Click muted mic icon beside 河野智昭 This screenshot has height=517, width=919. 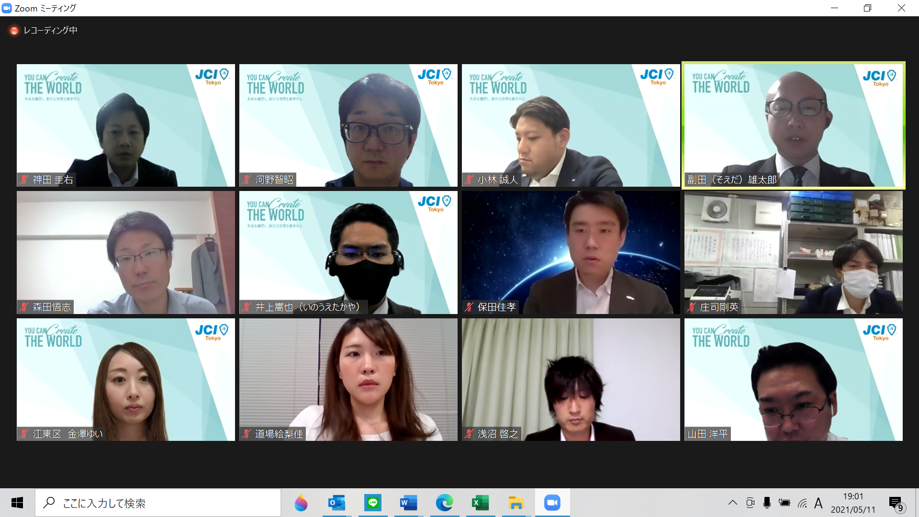pos(247,180)
